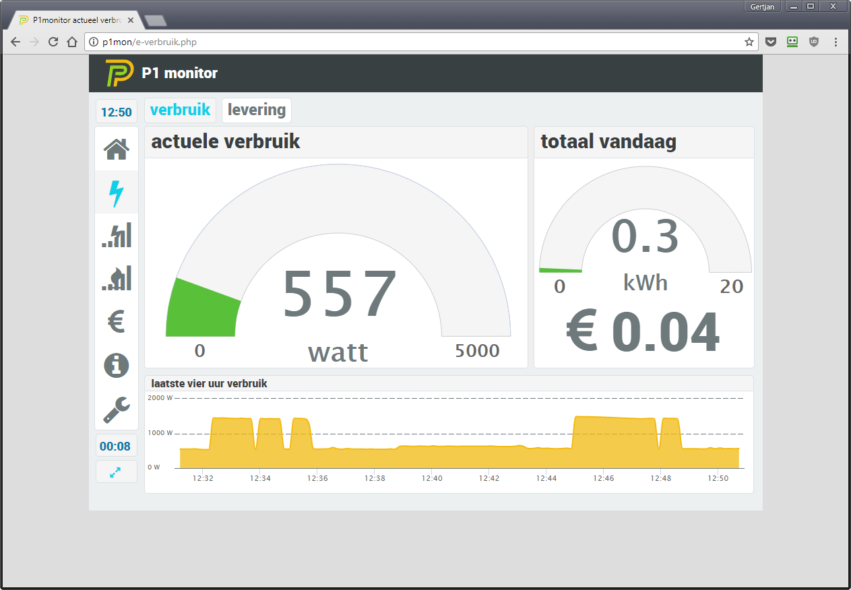The height and width of the screenshot is (590, 851).
Task: Click the totaal vandaag panel heading
Action: (608, 142)
